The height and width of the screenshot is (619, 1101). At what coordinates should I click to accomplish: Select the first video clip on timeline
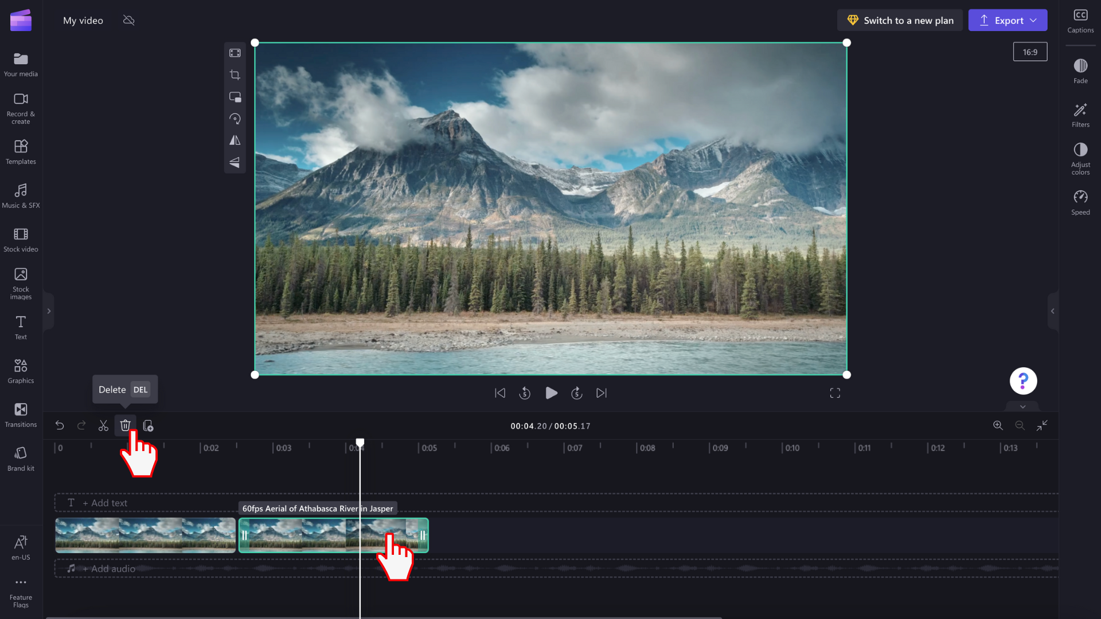[145, 535]
